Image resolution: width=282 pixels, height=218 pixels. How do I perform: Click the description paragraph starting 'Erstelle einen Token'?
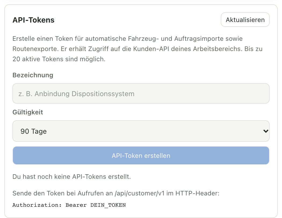click(138, 49)
